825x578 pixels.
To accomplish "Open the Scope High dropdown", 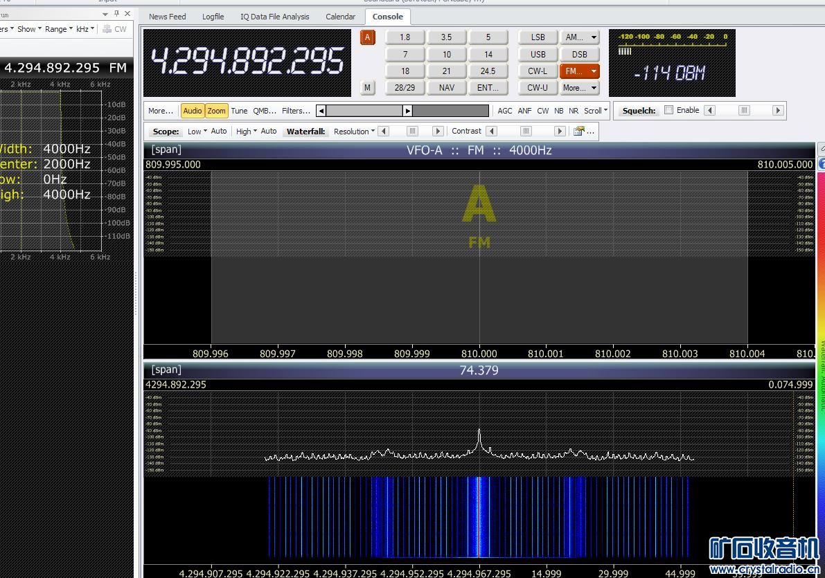I will point(246,132).
